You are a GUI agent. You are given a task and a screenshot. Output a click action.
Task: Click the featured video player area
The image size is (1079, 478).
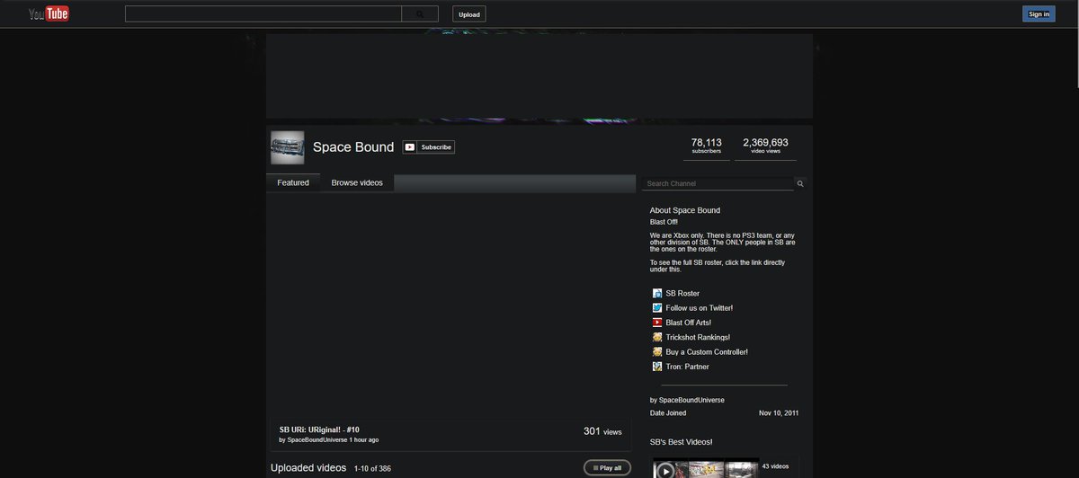point(450,306)
